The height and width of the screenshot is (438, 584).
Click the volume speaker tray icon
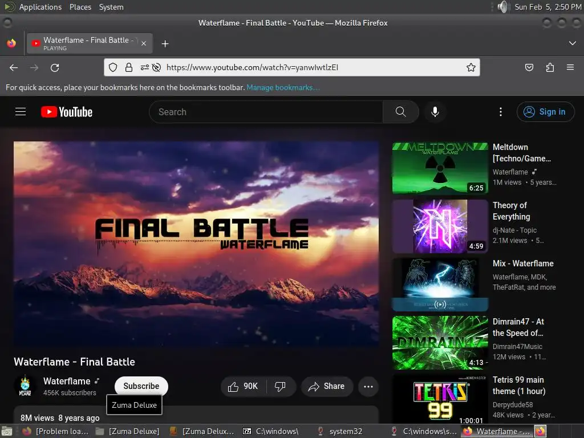pyautogui.click(x=503, y=7)
